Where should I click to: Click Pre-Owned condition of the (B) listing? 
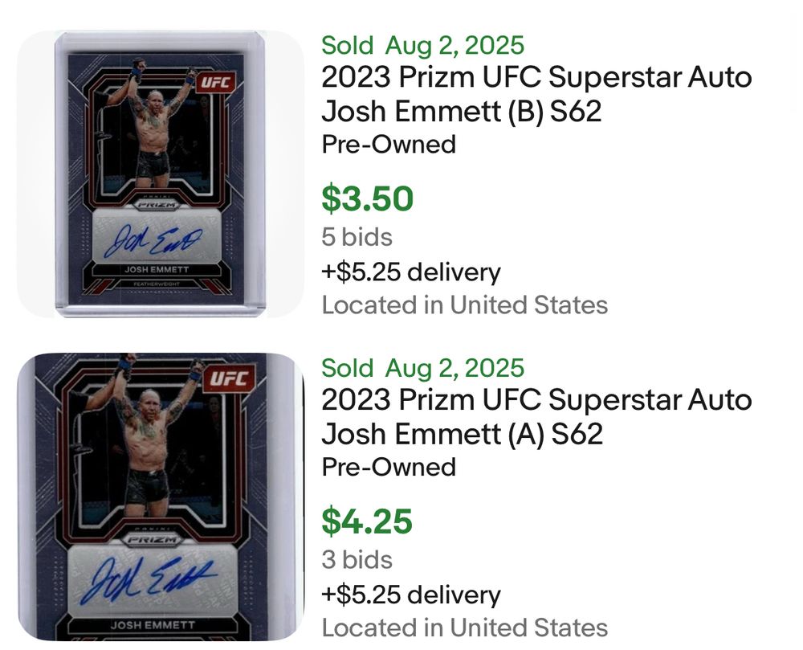pos(389,145)
